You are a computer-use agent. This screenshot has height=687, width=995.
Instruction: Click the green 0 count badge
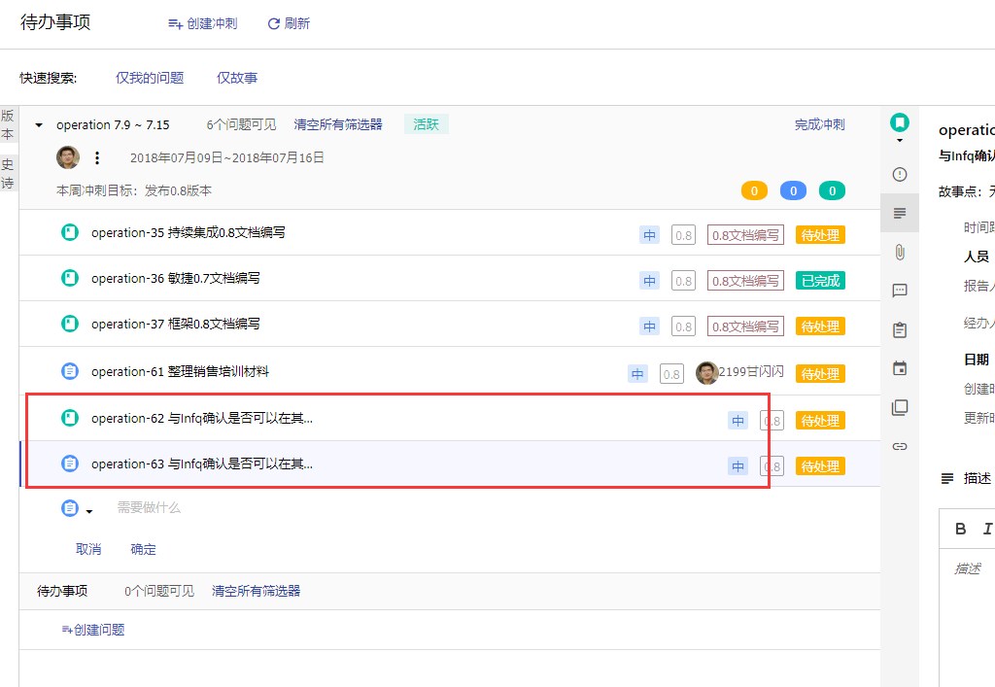(x=832, y=190)
